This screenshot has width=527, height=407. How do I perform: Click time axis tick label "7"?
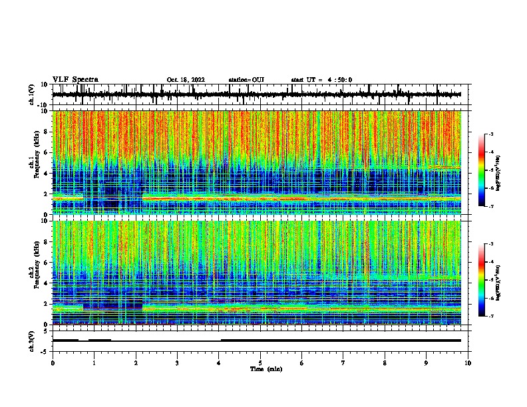coord(343,363)
